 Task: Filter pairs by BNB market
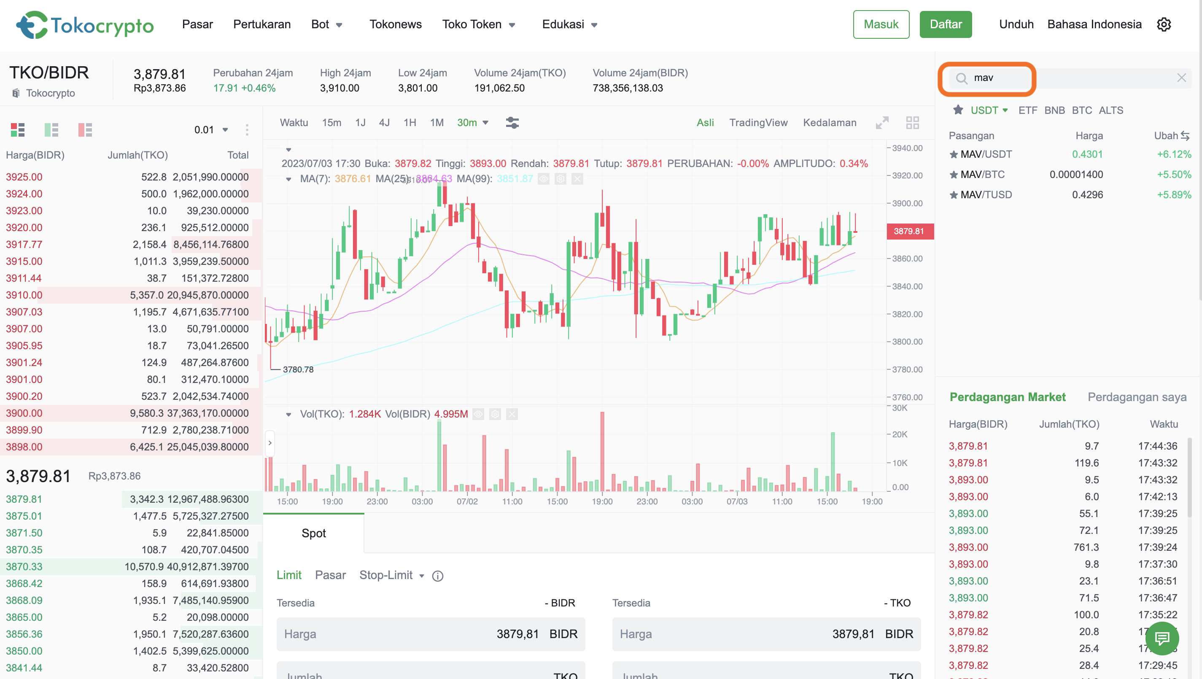tap(1054, 110)
